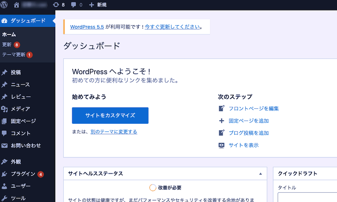This screenshot has width=337, height=202.
Task: Click サイトを表示 link
Action: (x=244, y=145)
